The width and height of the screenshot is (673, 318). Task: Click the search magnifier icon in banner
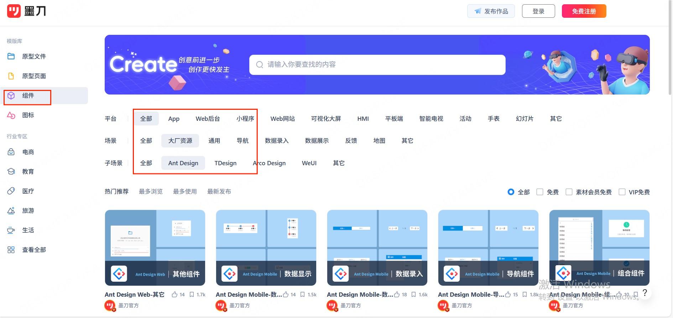[x=260, y=65]
